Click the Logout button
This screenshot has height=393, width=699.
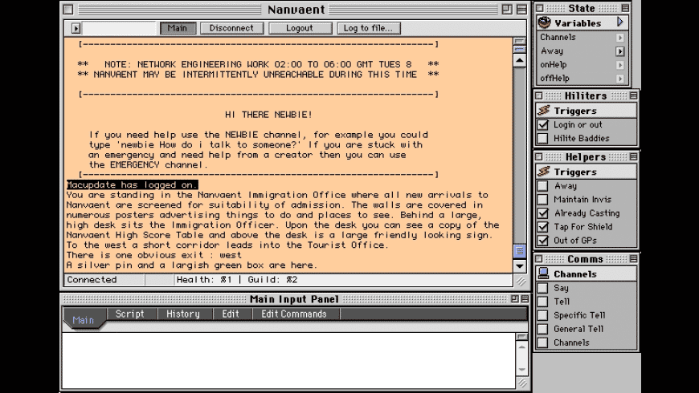pos(300,28)
